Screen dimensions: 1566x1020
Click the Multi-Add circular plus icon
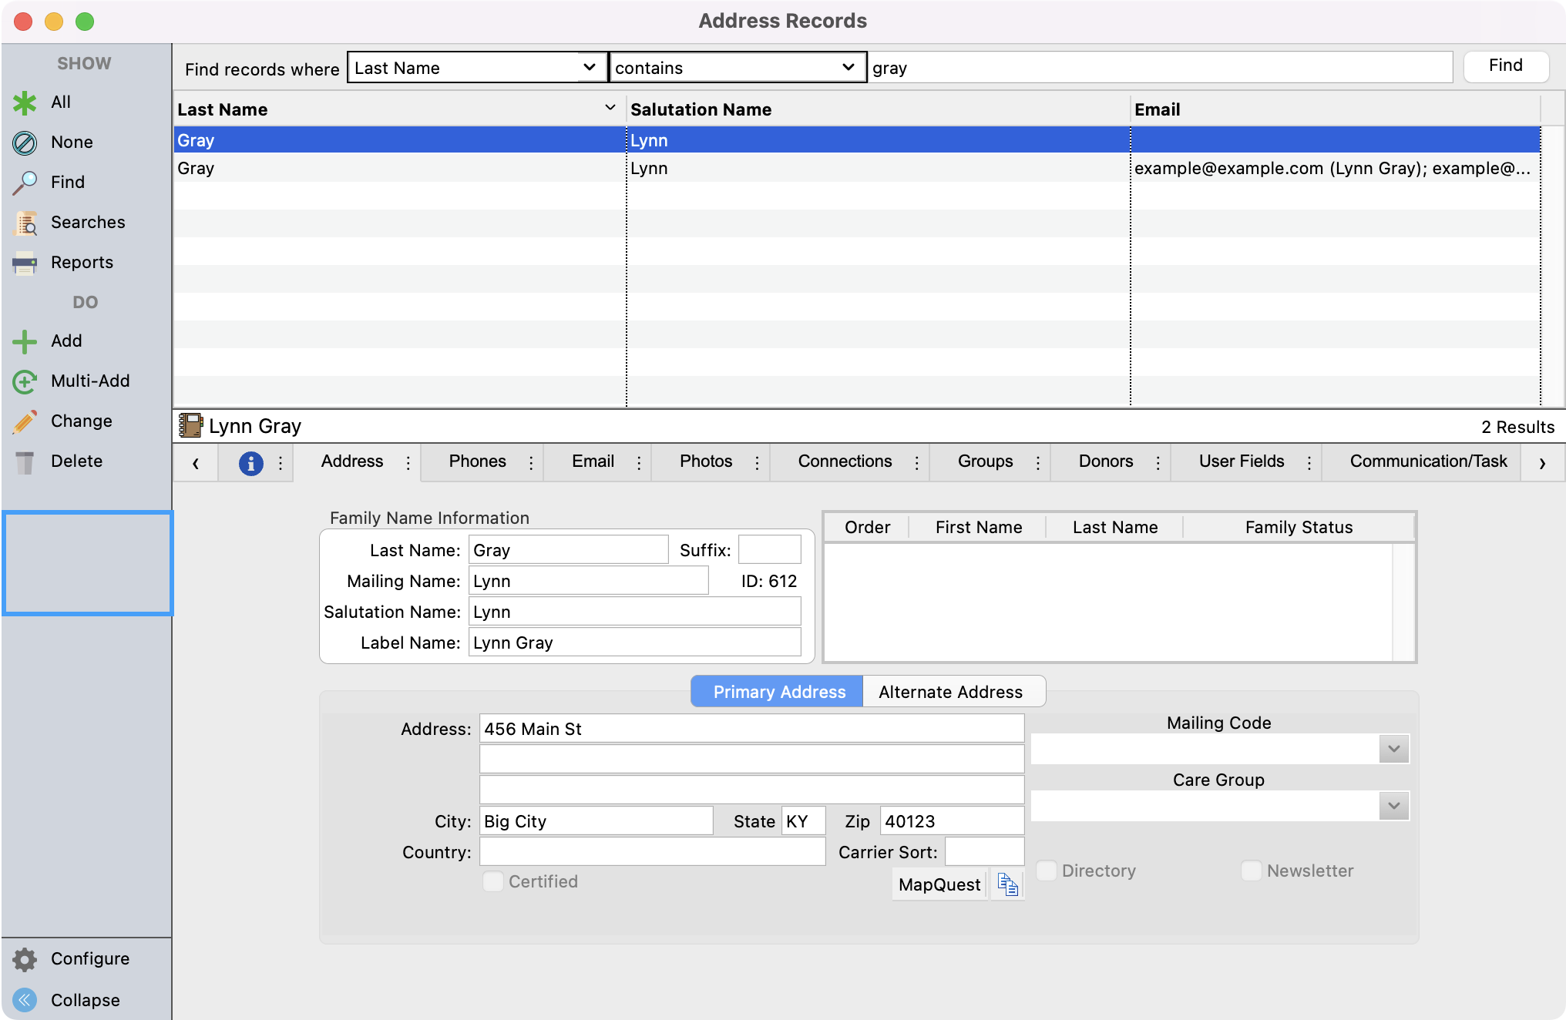coord(25,381)
